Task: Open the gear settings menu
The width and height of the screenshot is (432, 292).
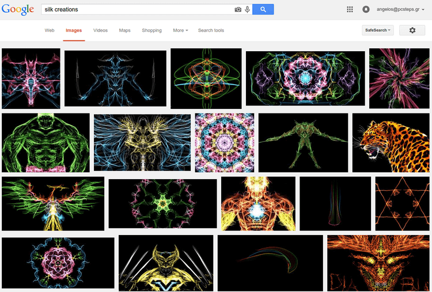Action: pyautogui.click(x=412, y=31)
